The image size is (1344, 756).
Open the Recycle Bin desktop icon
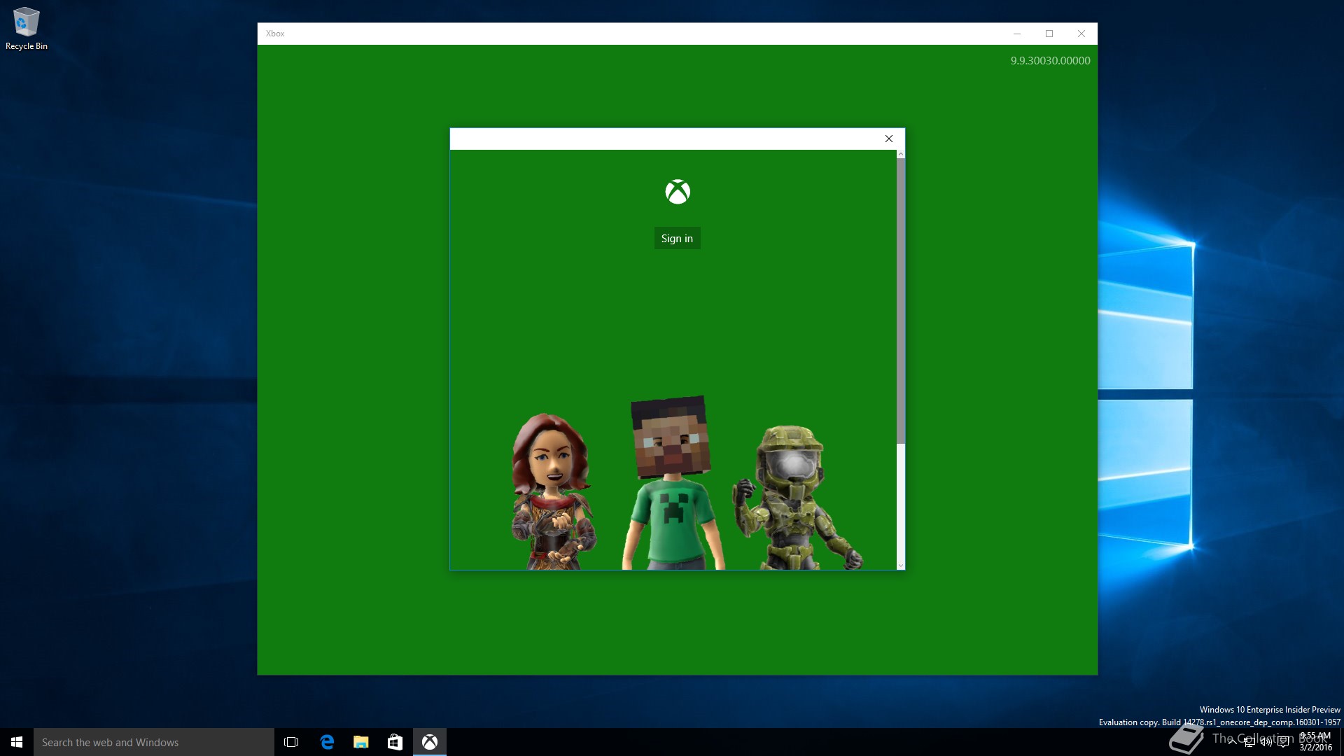click(27, 29)
